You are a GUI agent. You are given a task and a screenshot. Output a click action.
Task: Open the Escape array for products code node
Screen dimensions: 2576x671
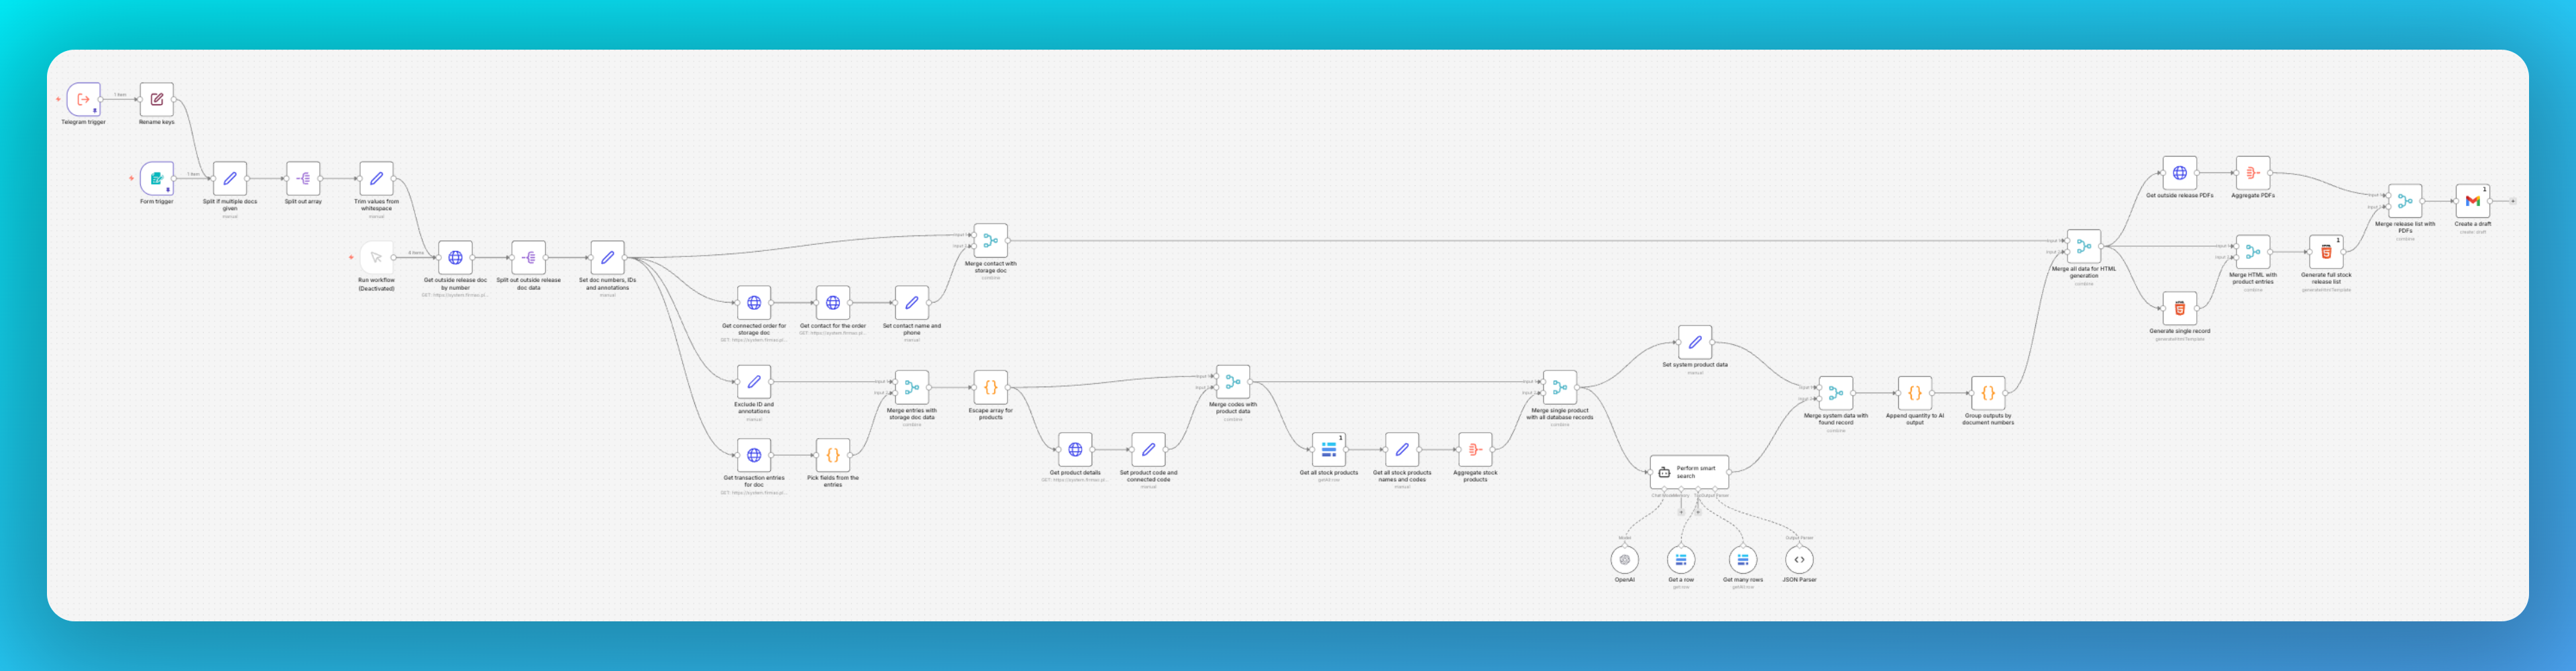coord(990,387)
